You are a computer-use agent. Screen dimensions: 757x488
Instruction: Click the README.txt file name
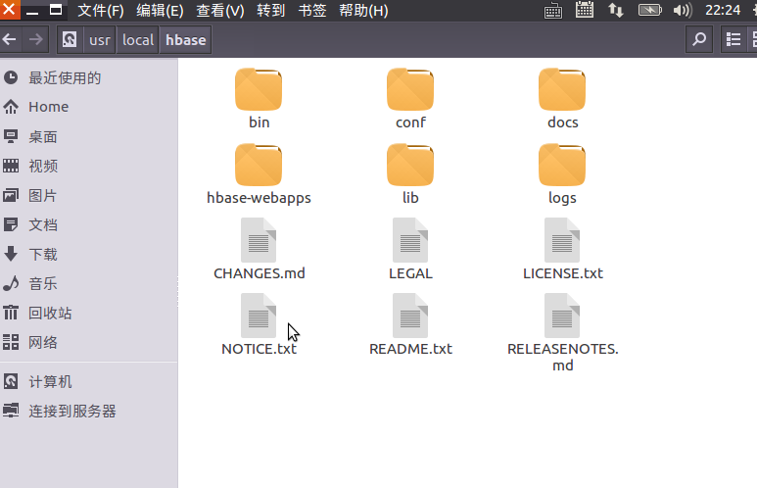click(411, 349)
